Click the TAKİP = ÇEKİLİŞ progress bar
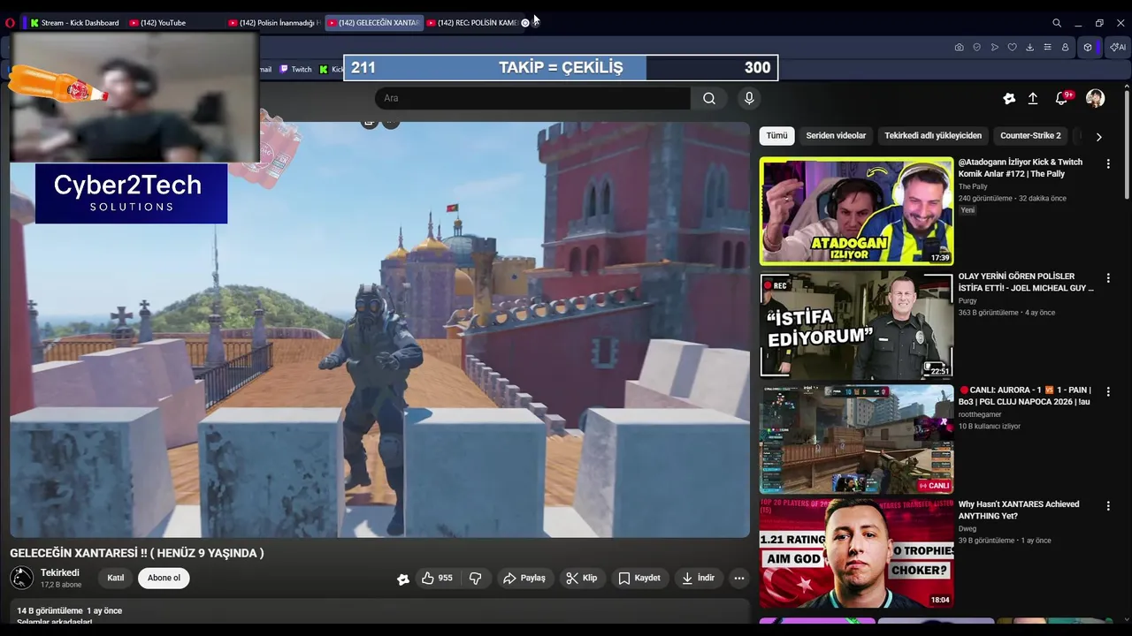Viewport: 1132px width, 636px height. 562,67
